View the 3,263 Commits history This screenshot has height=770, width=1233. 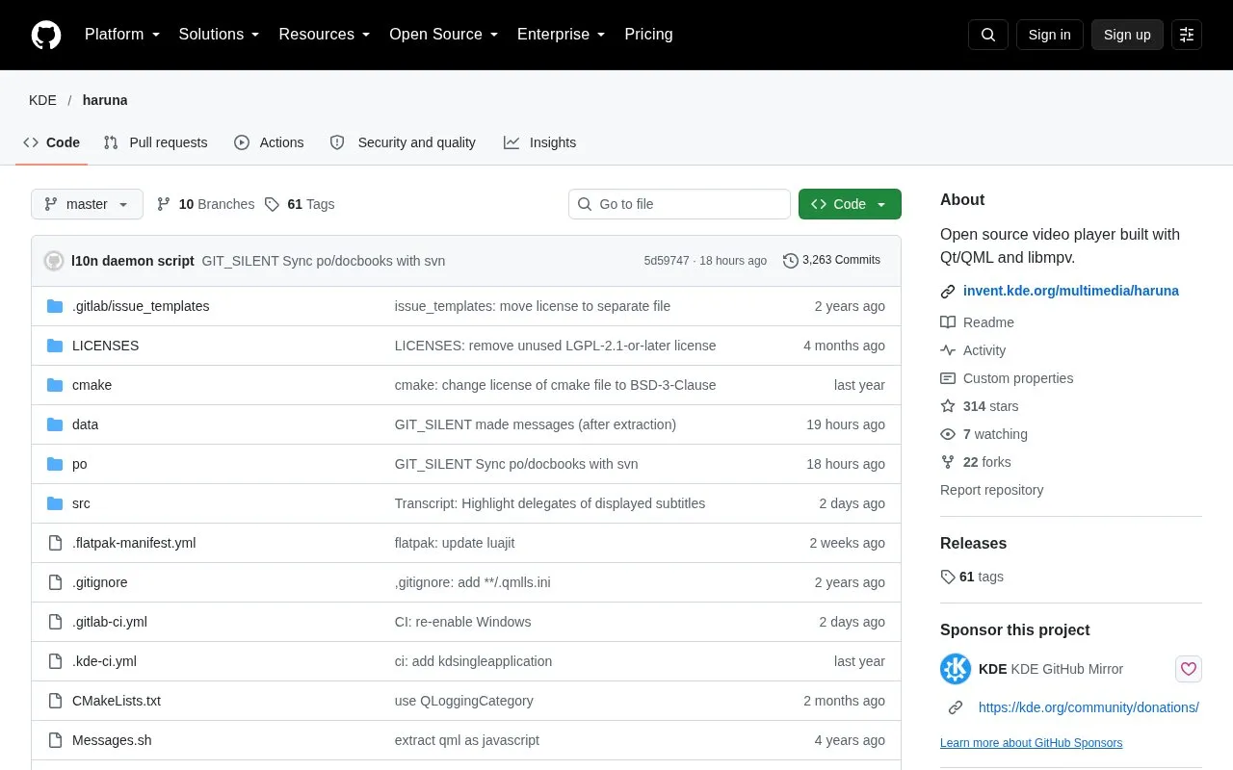tap(831, 260)
